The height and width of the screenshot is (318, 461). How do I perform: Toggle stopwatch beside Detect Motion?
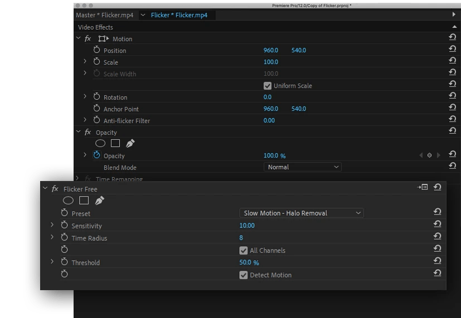(65, 274)
